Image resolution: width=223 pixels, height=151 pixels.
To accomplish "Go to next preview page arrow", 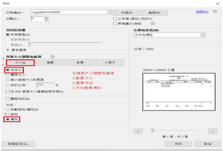I will [x=213, y=132].
